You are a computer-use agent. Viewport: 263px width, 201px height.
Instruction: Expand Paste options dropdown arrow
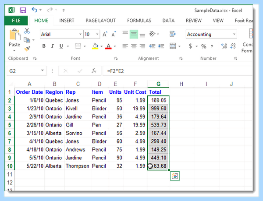click(14, 50)
